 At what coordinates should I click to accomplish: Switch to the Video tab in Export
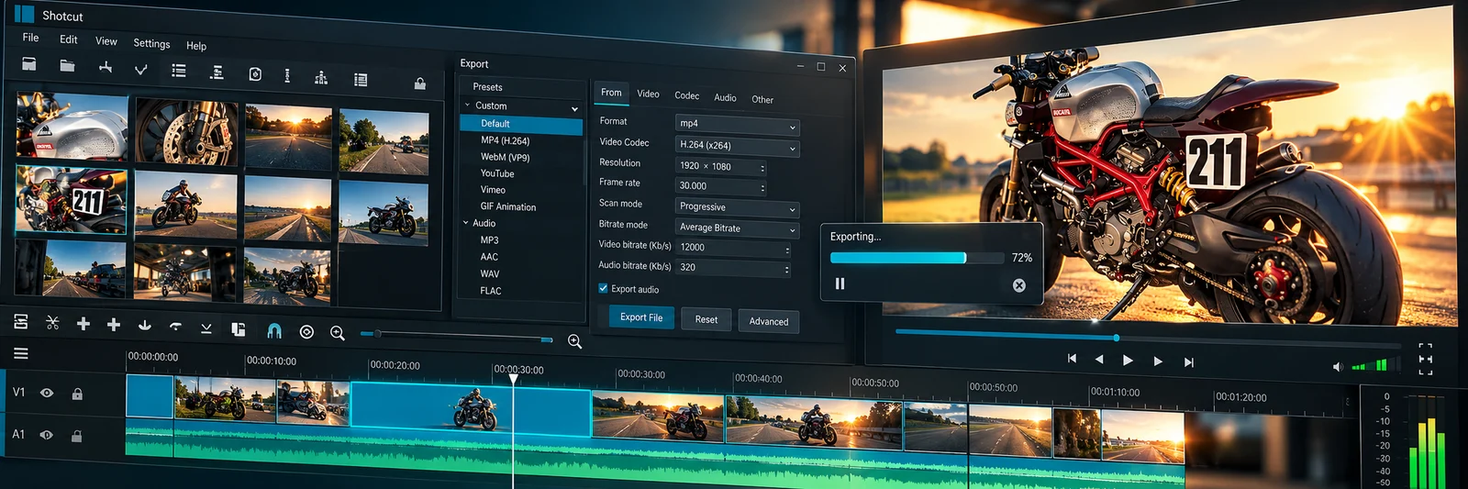click(648, 94)
